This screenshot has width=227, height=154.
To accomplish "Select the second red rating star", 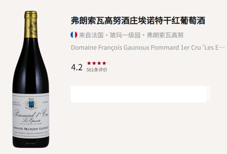I will 94,63.
